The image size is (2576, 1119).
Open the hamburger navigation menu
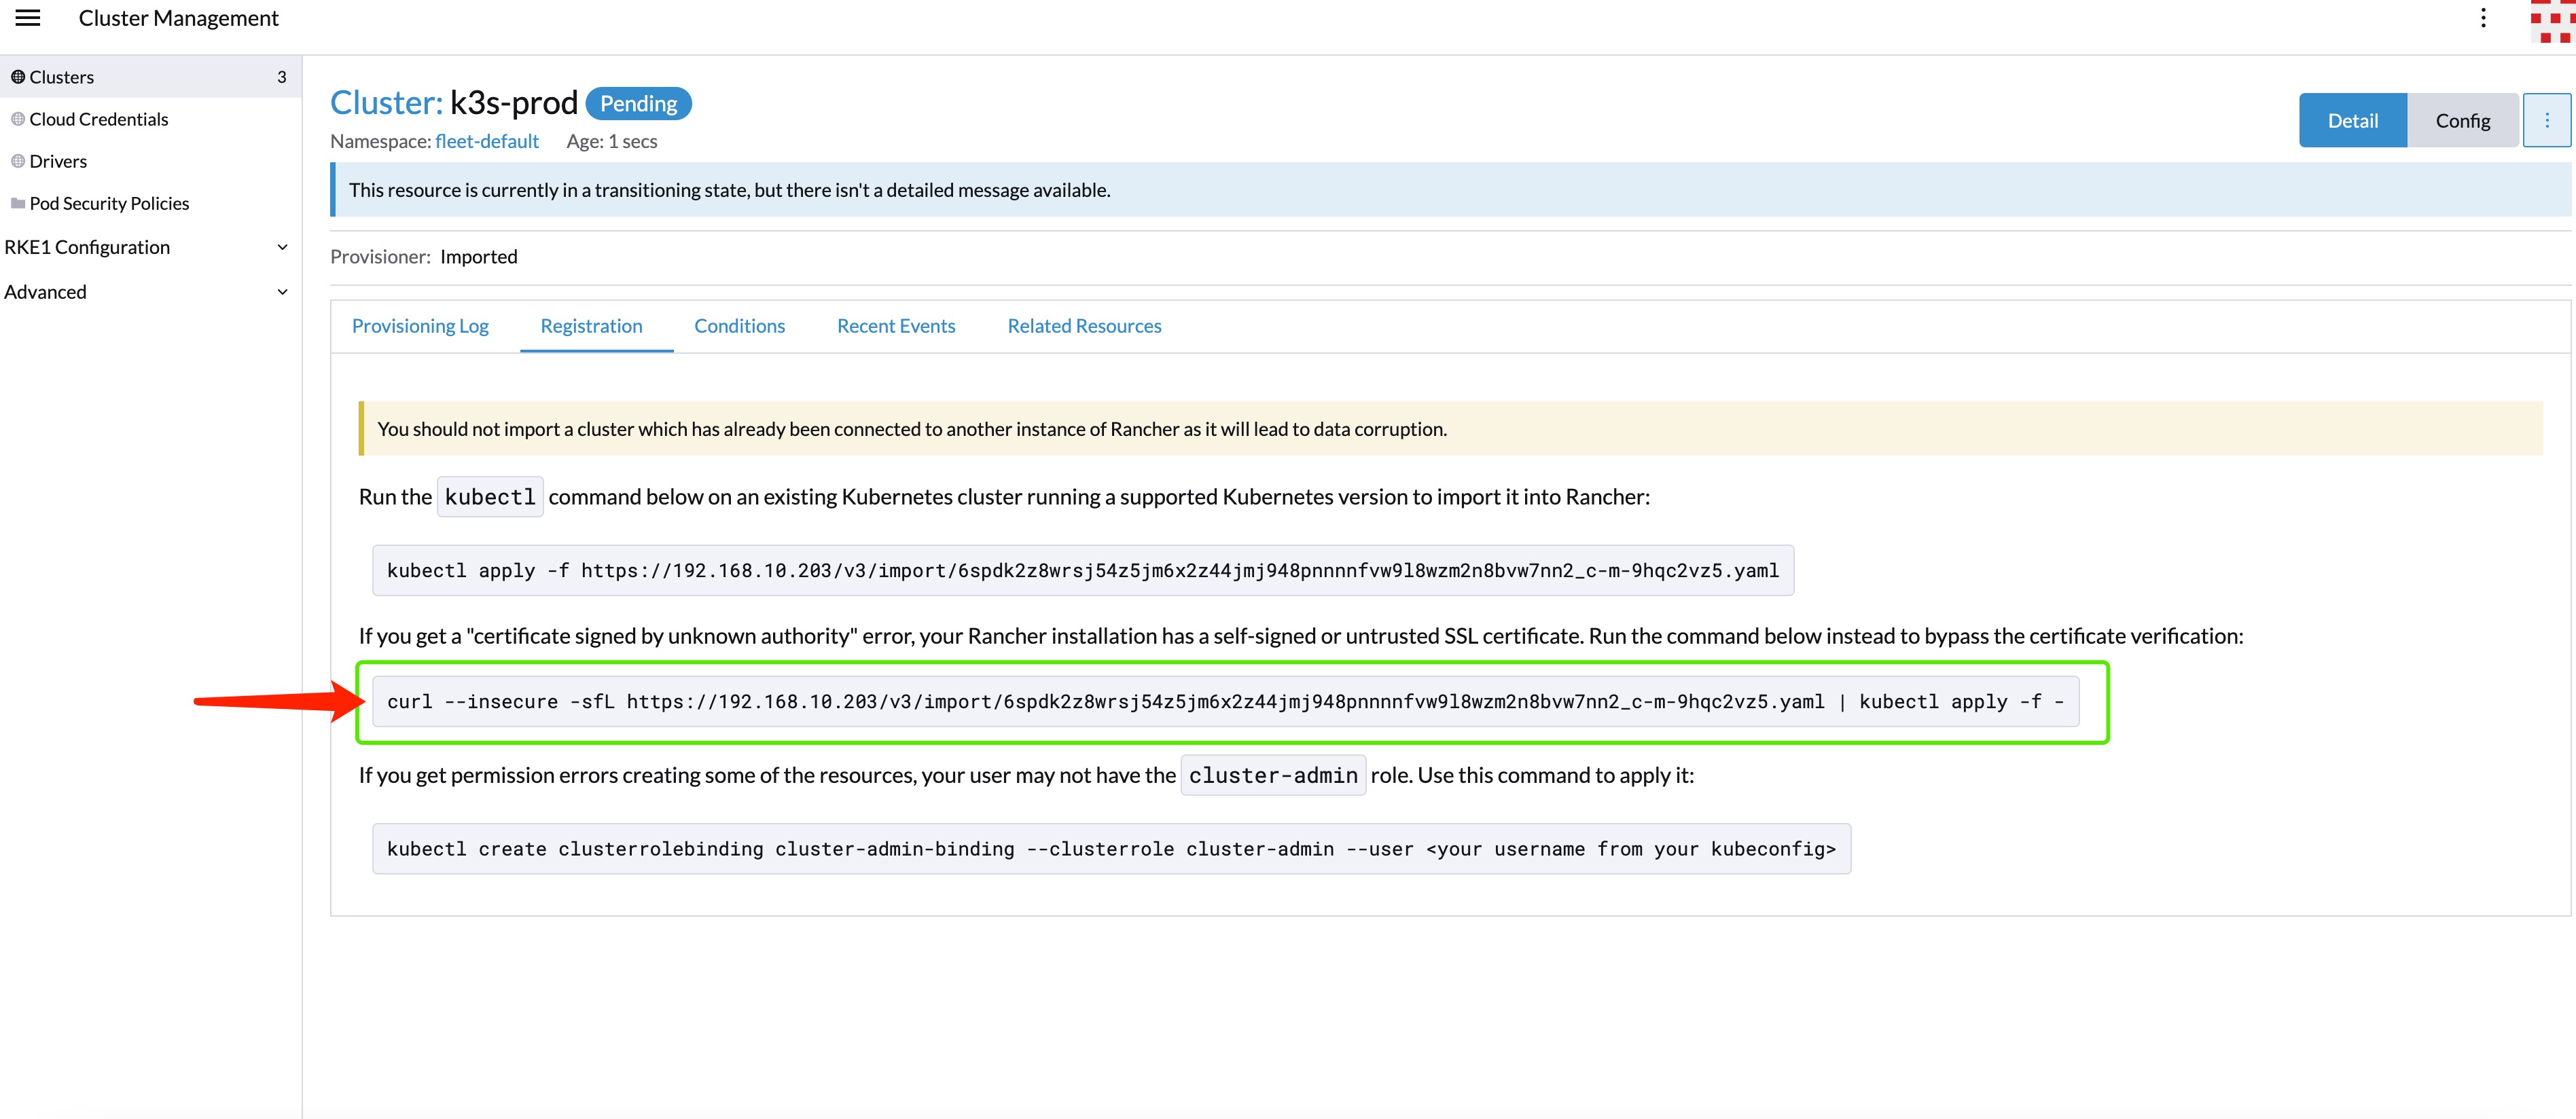tap(28, 18)
